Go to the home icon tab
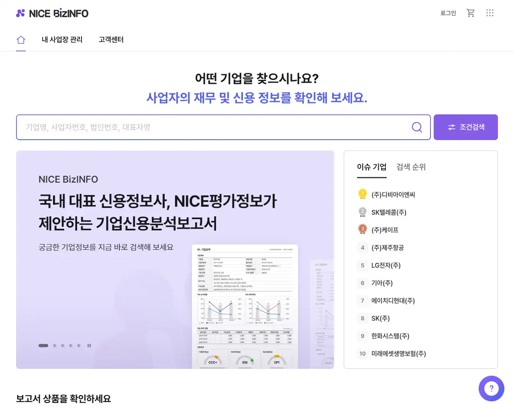Viewport: 514px width, 411px height. [x=21, y=40]
